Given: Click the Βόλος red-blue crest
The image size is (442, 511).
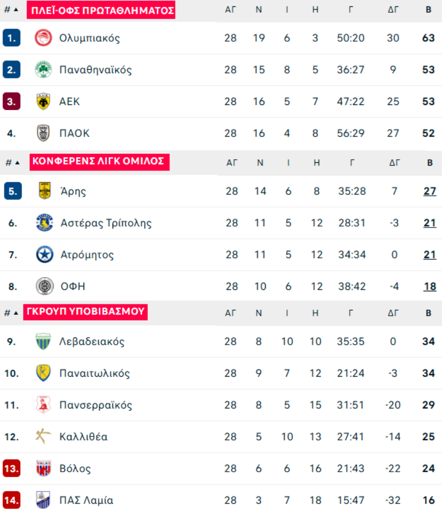Looking at the screenshot, I should 43,468.
